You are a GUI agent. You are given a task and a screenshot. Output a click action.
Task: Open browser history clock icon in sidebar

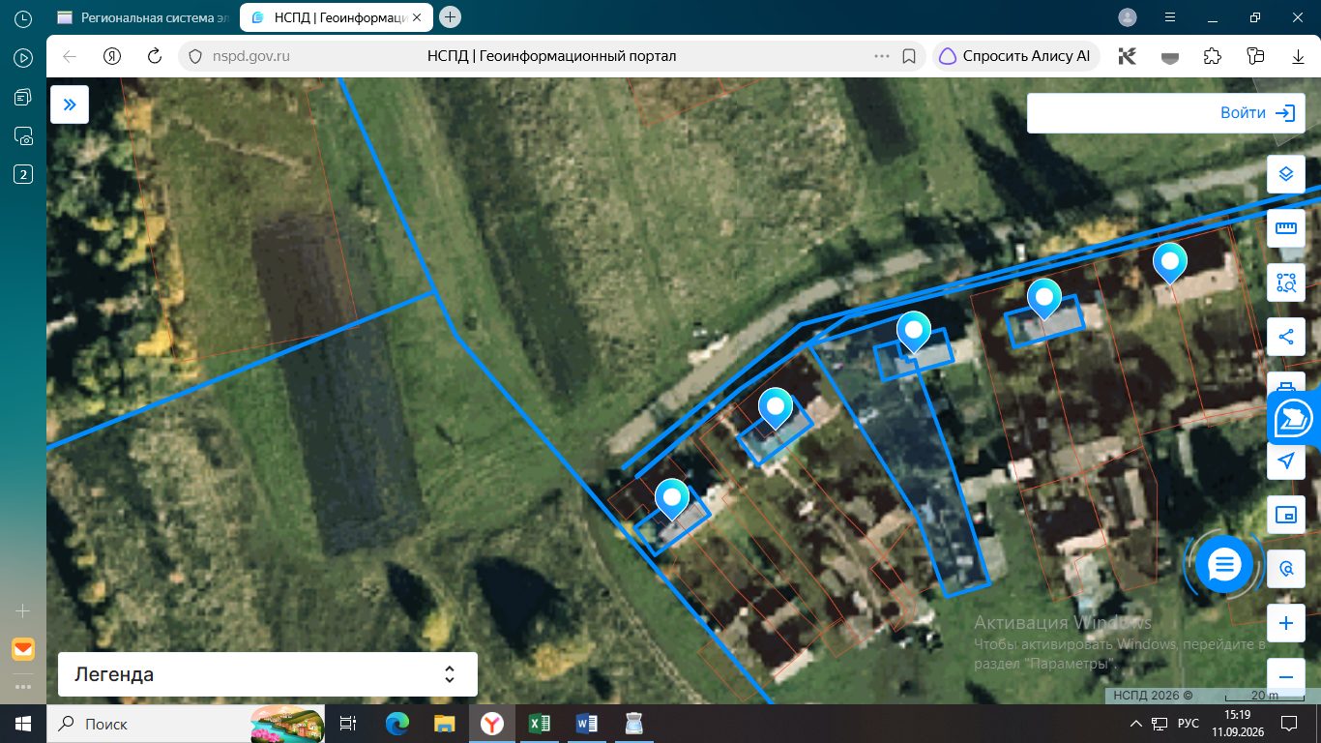pos(23,18)
